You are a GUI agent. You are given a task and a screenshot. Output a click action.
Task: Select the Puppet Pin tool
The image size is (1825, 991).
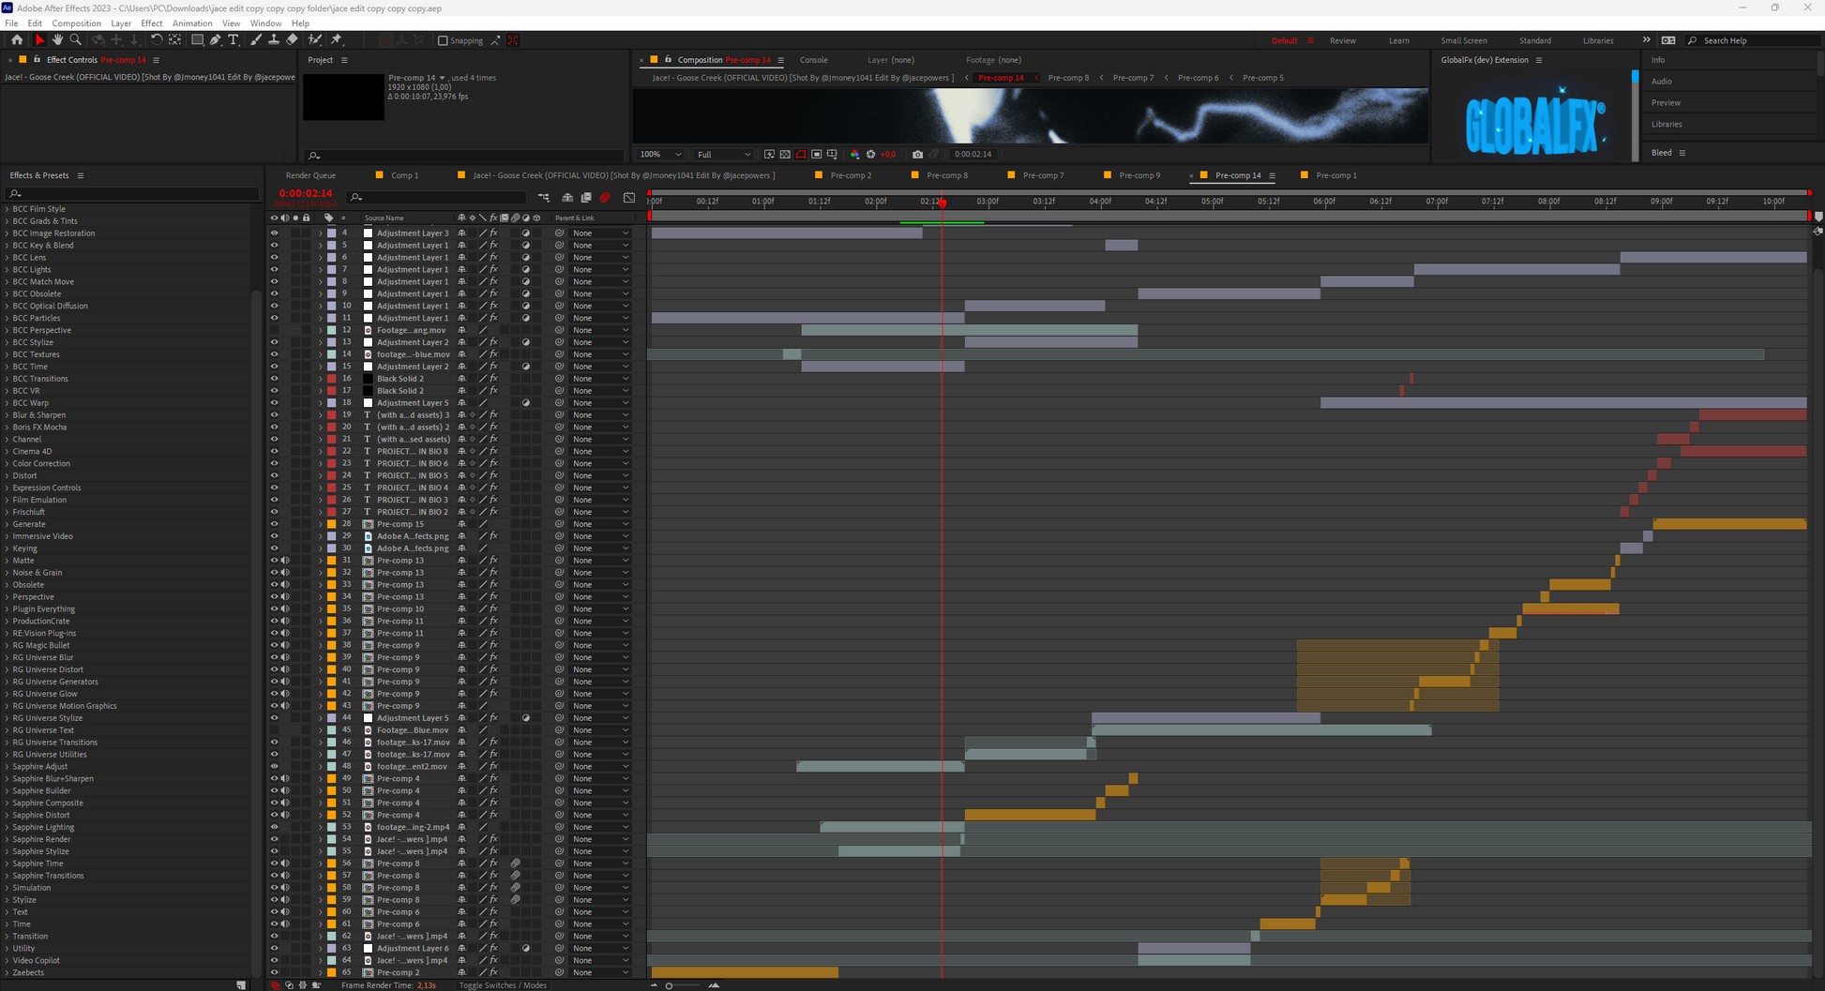point(337,40)
